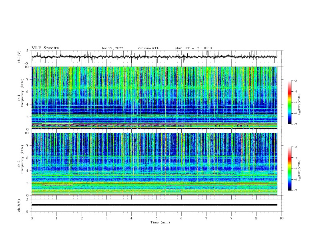The width and height of the screenshot is (317, 245).
Task: Click time axis tick label '8'
Action: coord(231,218)
